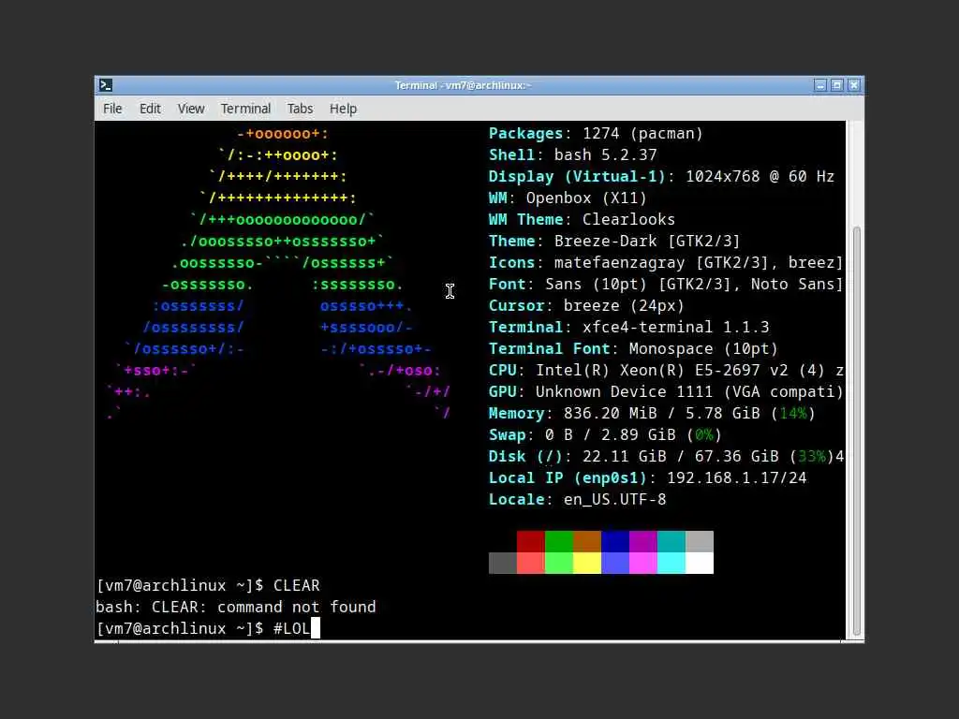Click the 'Packages' label
Image resolution: width=959 pixels, height=719 pixels.
coord(525,134)
